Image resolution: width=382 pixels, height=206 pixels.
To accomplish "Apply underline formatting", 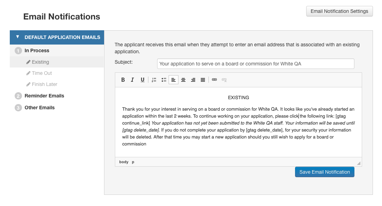I will [x=142, y=80].
